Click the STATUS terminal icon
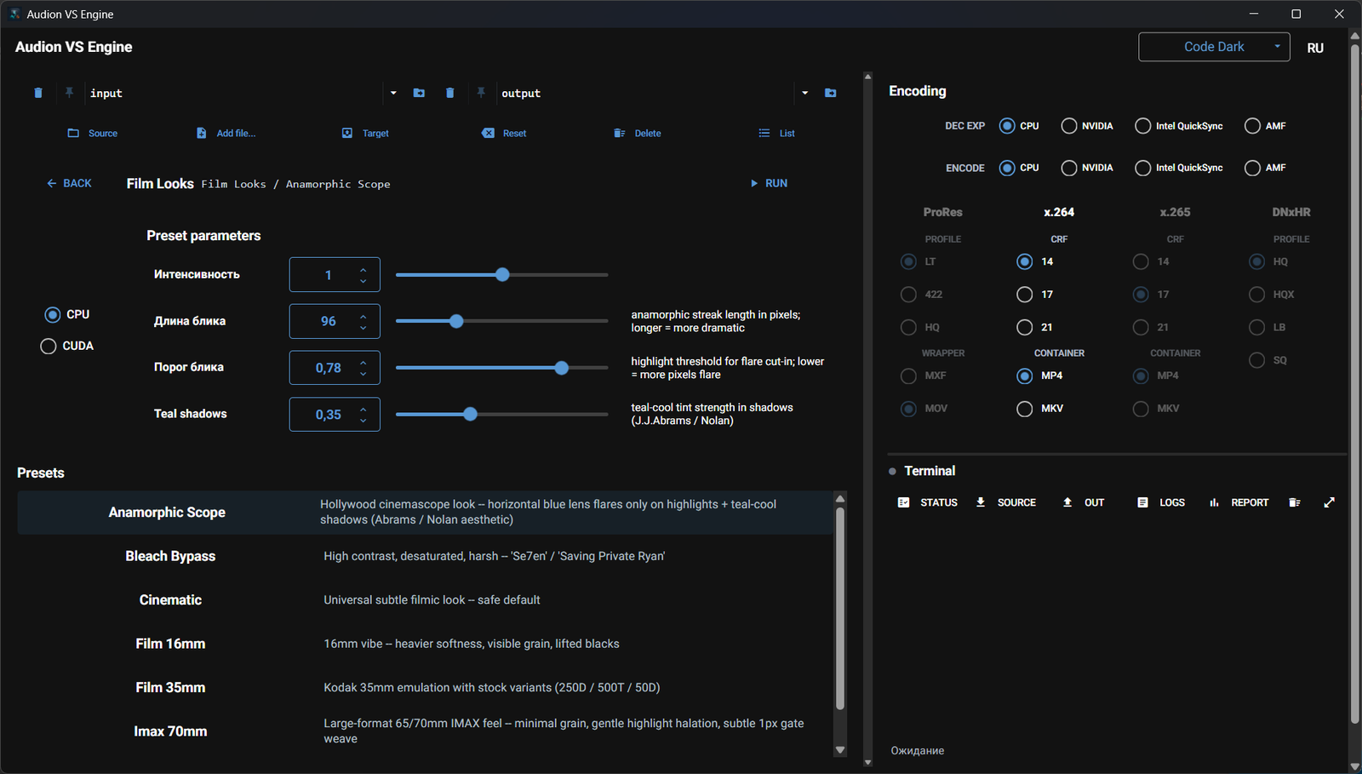Viewport: 1362px width, 774px height. (904, 502)
